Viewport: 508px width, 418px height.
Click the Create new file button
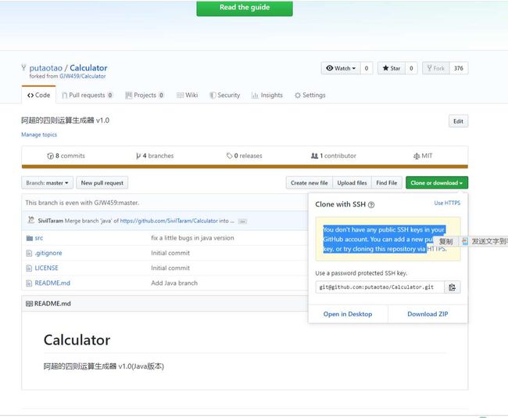click(x=309, y=182)
